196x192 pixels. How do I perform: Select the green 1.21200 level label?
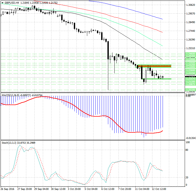[190, 82]
